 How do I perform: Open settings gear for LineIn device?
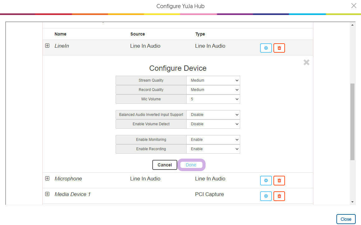(266, 48)
